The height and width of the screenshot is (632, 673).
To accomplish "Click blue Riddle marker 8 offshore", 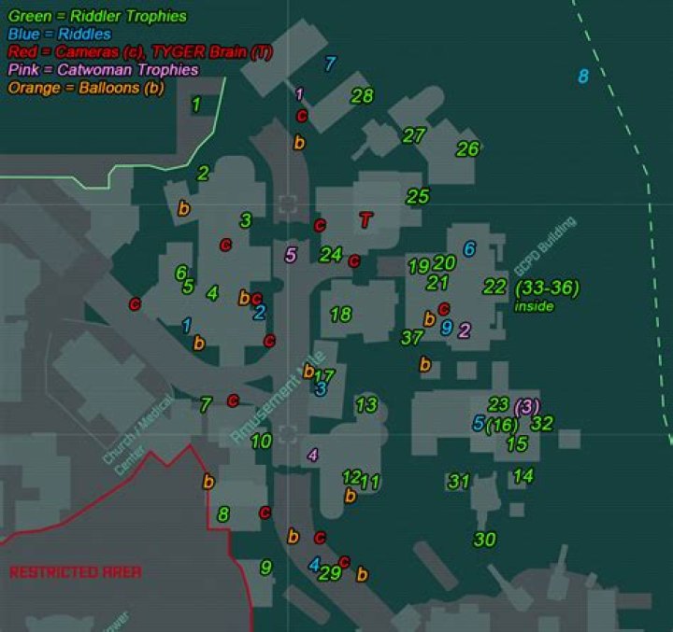I will point(583,77).
